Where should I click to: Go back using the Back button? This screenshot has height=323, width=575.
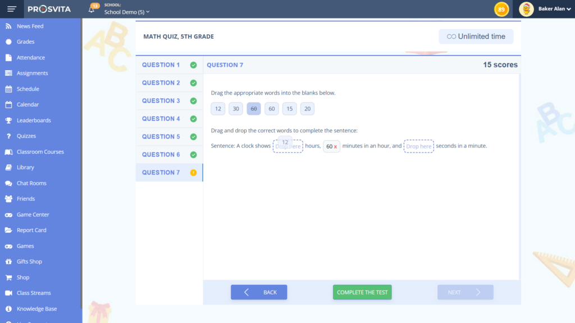point(259,292)
